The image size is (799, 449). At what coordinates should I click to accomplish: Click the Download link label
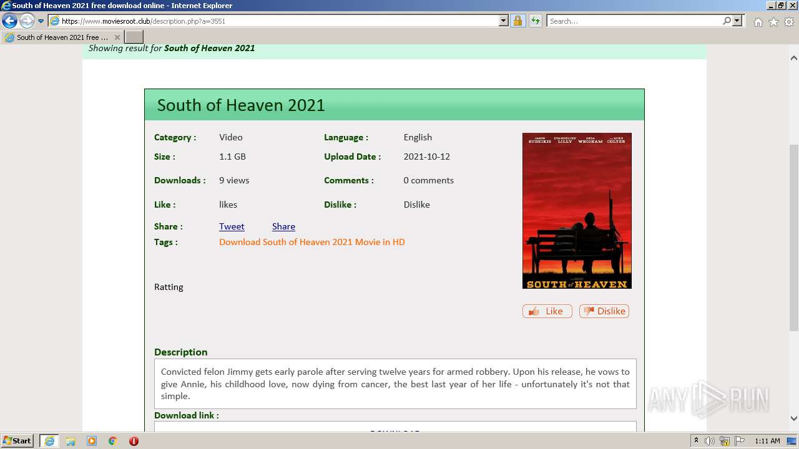(x=186, y=415)
